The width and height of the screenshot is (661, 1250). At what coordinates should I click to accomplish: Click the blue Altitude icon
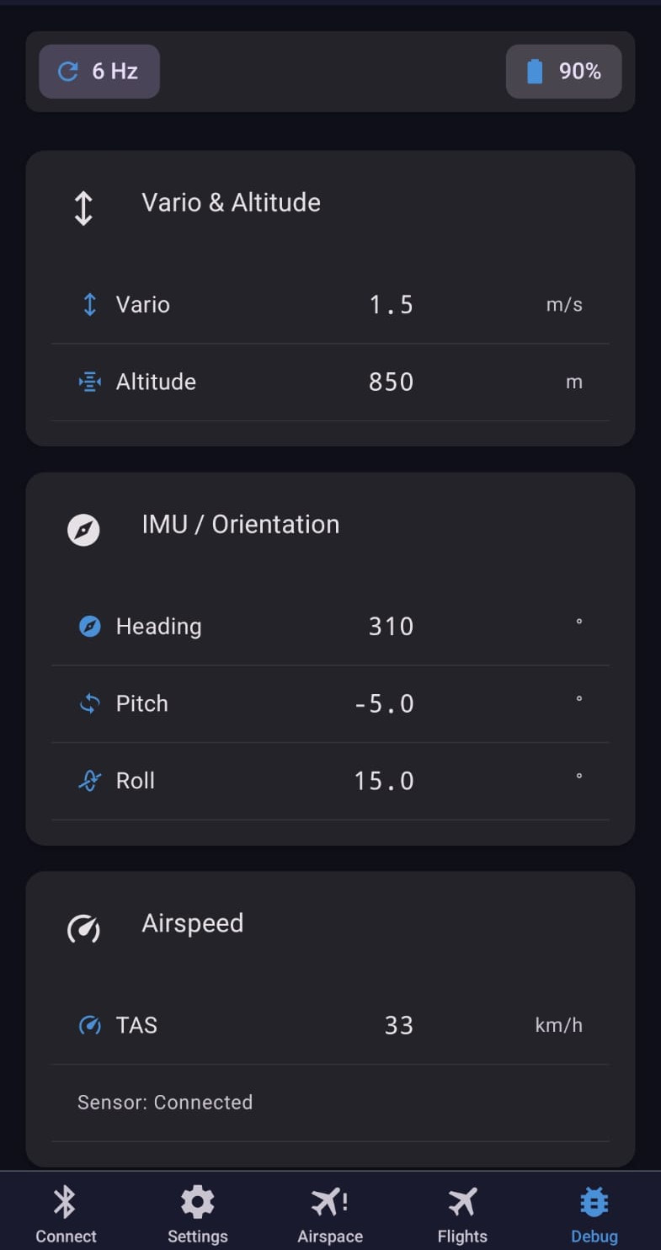click(x=89, y=382)
